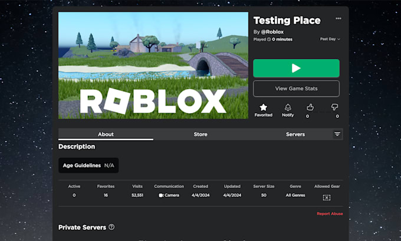
Task: Give a thumbs down dislike
Action: click(x=334, y=107)
